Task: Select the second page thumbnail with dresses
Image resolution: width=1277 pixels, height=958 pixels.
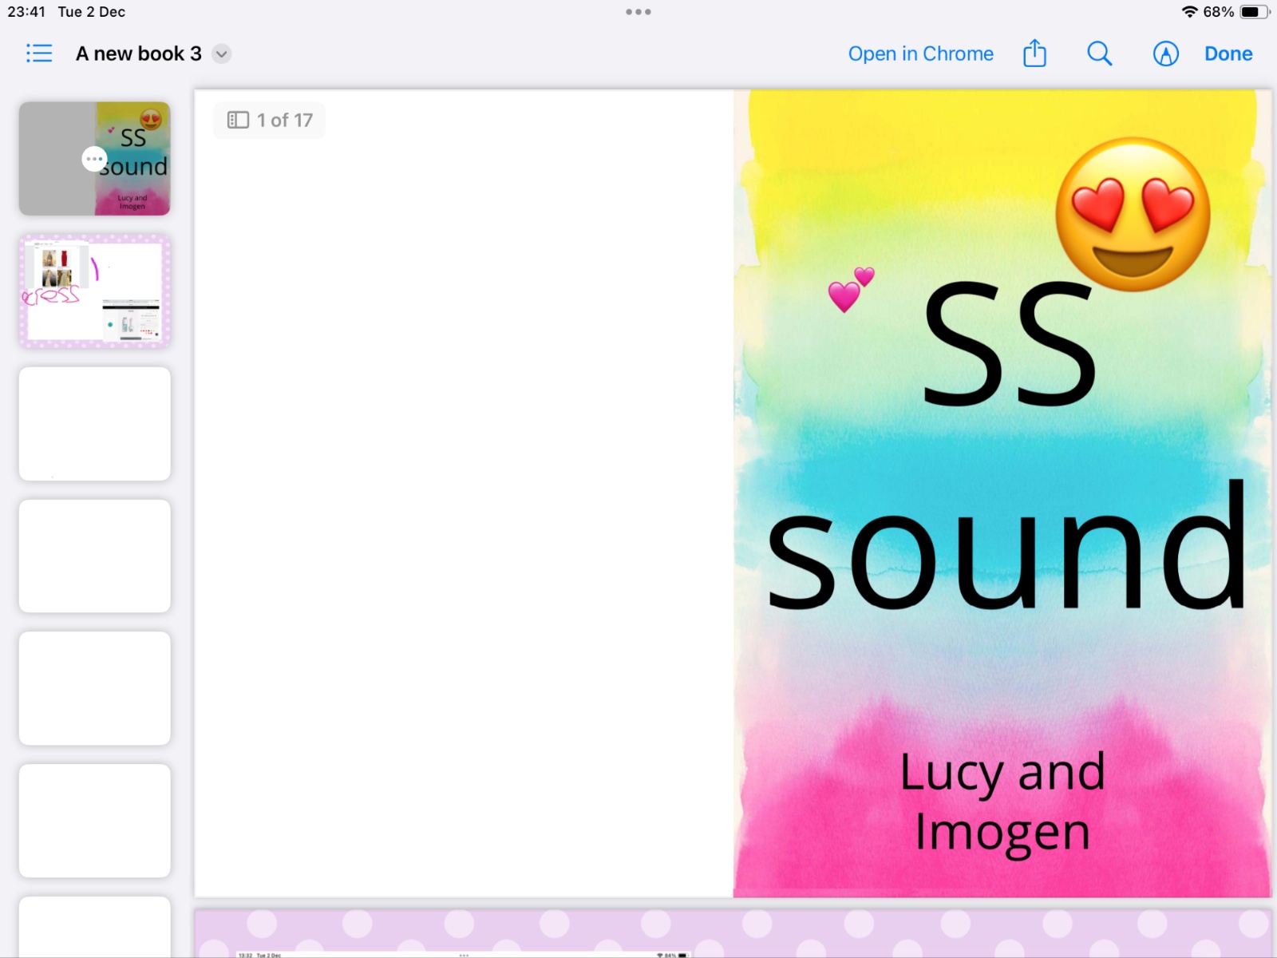Action: (x=94, y=291)
